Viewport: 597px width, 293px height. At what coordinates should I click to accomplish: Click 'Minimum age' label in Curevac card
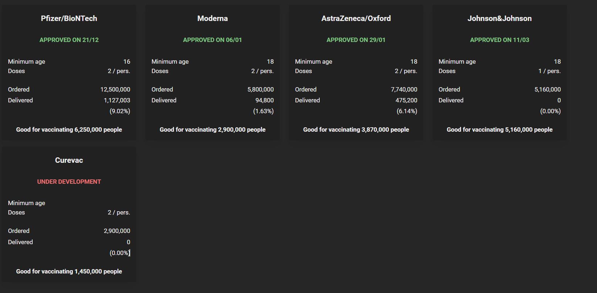[x=26, y=203]
